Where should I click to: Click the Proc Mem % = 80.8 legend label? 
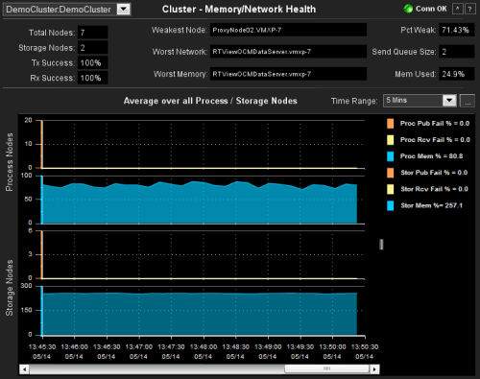point(431,156)
